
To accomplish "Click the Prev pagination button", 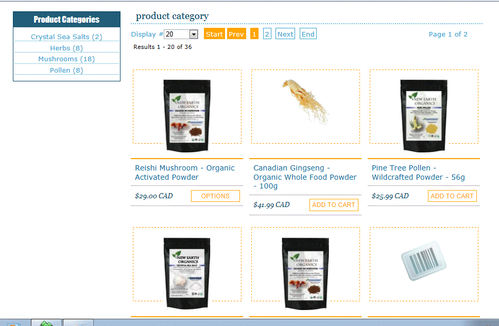I will coord(236,34).
